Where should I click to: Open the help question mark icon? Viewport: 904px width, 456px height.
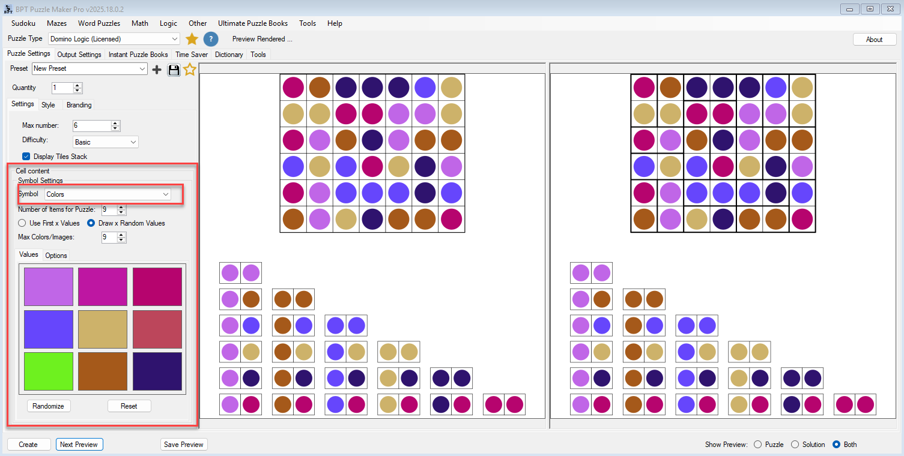pos(210,38)
